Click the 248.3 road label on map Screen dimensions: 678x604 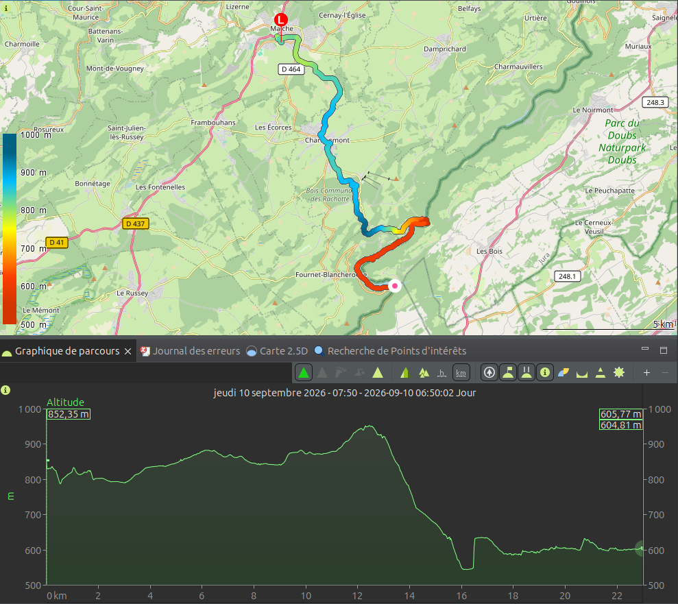[655, 102]
